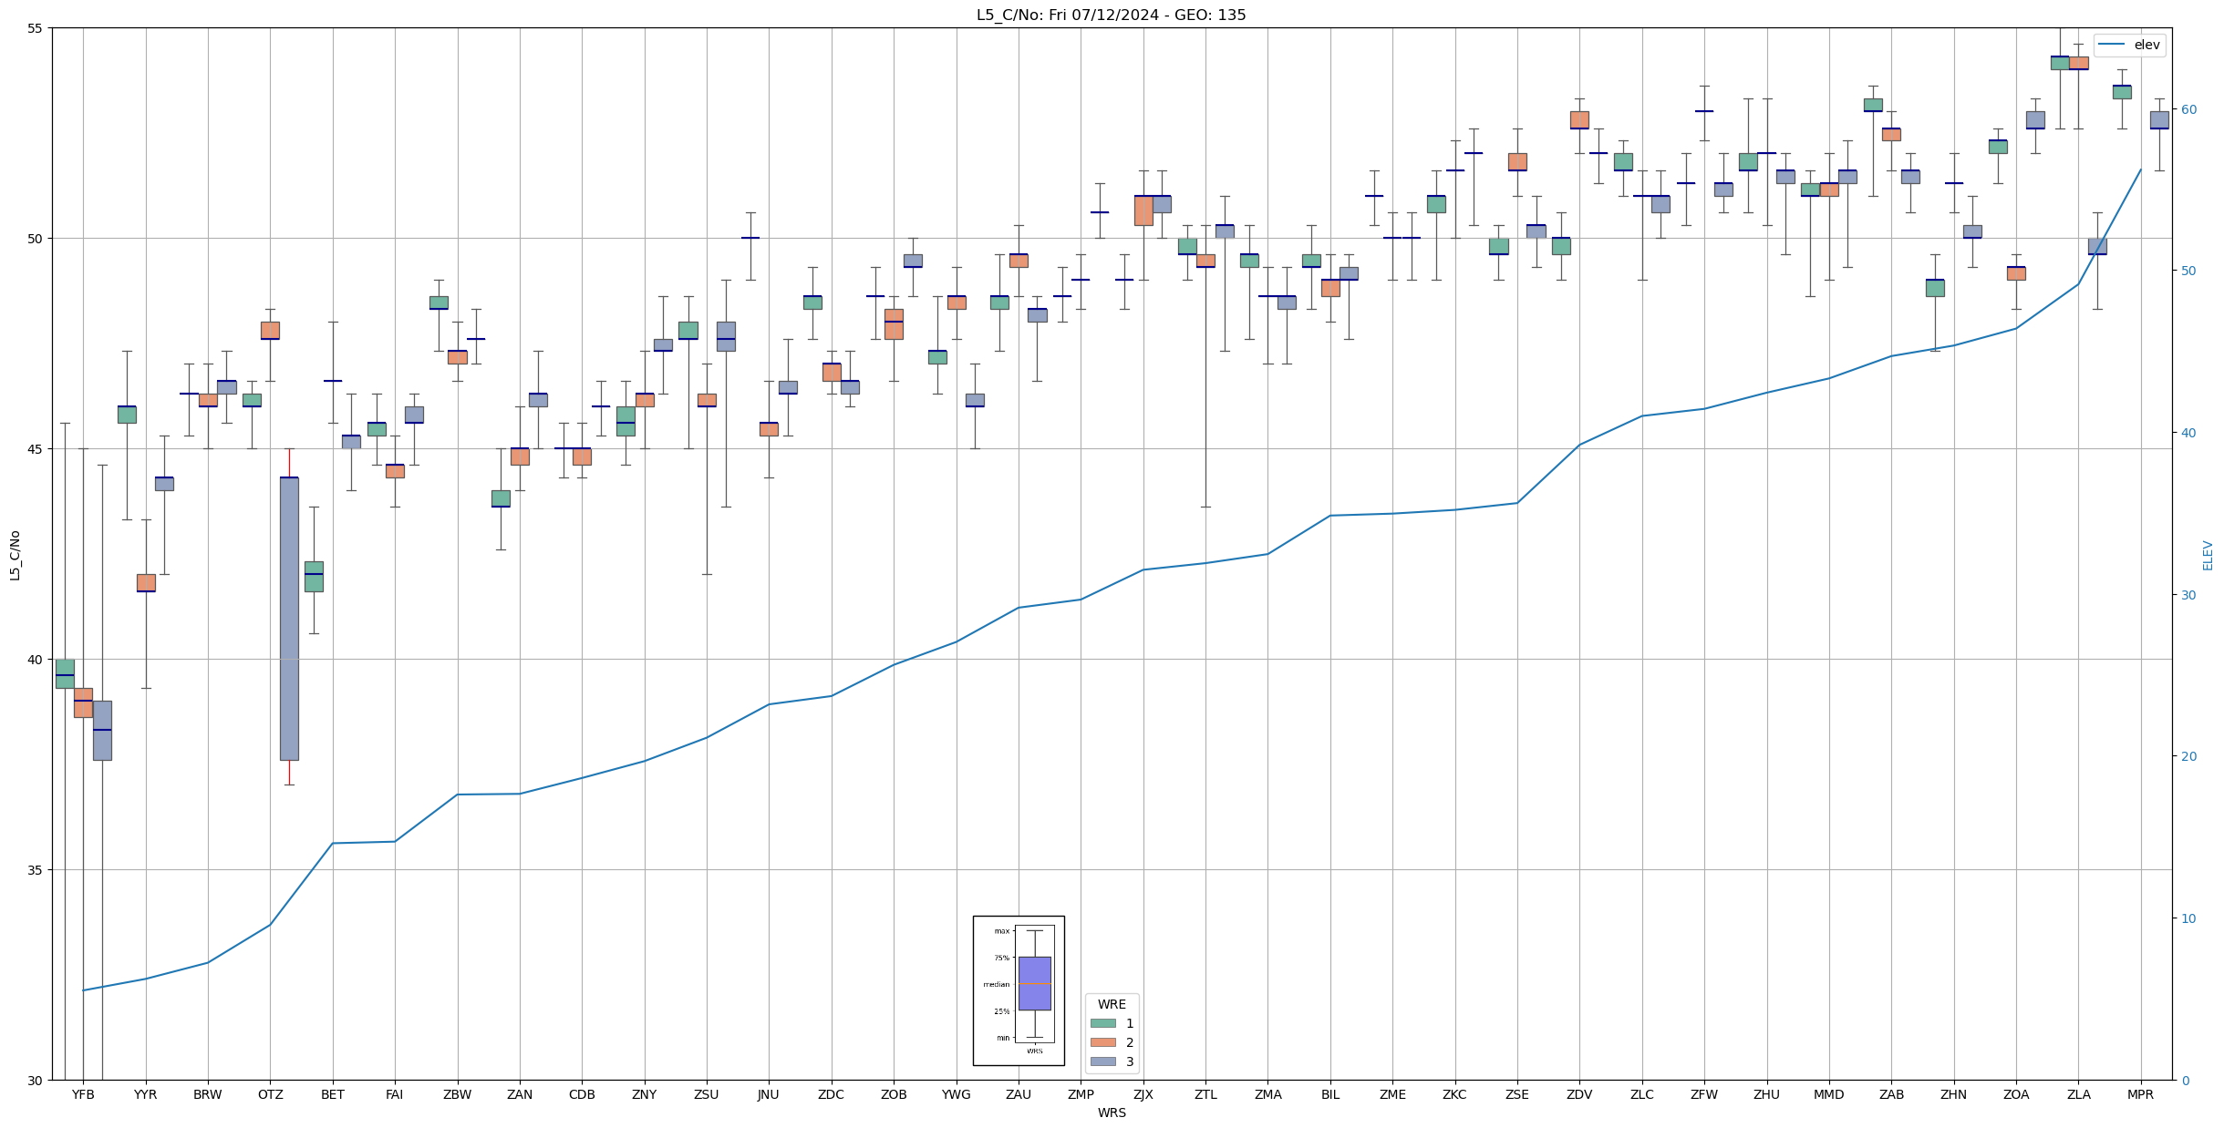2224x1128 pixels.
Task: Click the BIL station label
Action: (x=1330, y=1094)
